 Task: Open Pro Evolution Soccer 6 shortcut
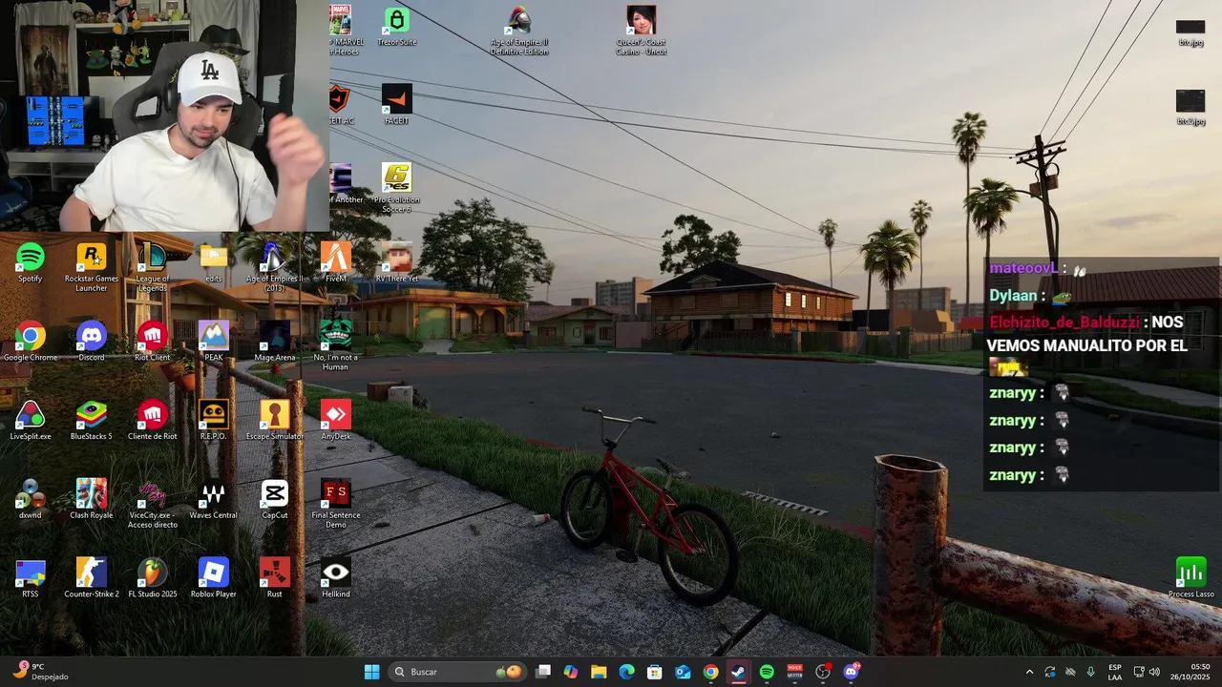pyautogui.click(x=397, y=189)
